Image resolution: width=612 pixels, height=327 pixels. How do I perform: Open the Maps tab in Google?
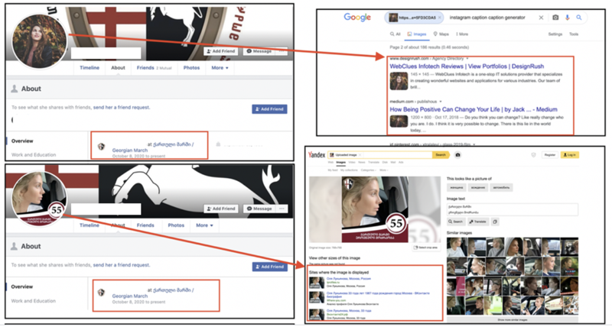coord(441,34)
